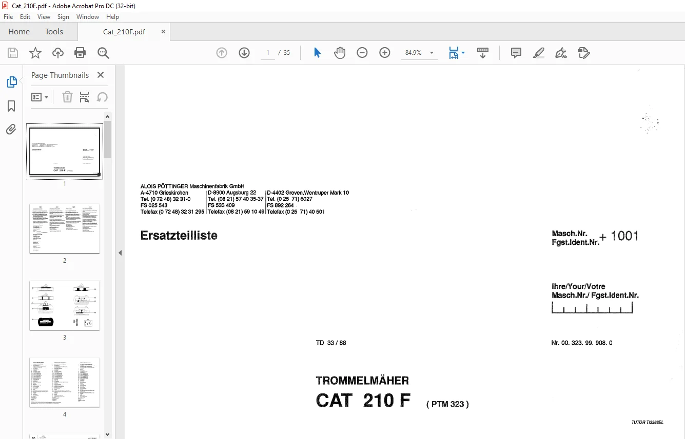Add the document to favorites with star icon
This screenshot has width=685, height=439.
(x=35, y=53)
